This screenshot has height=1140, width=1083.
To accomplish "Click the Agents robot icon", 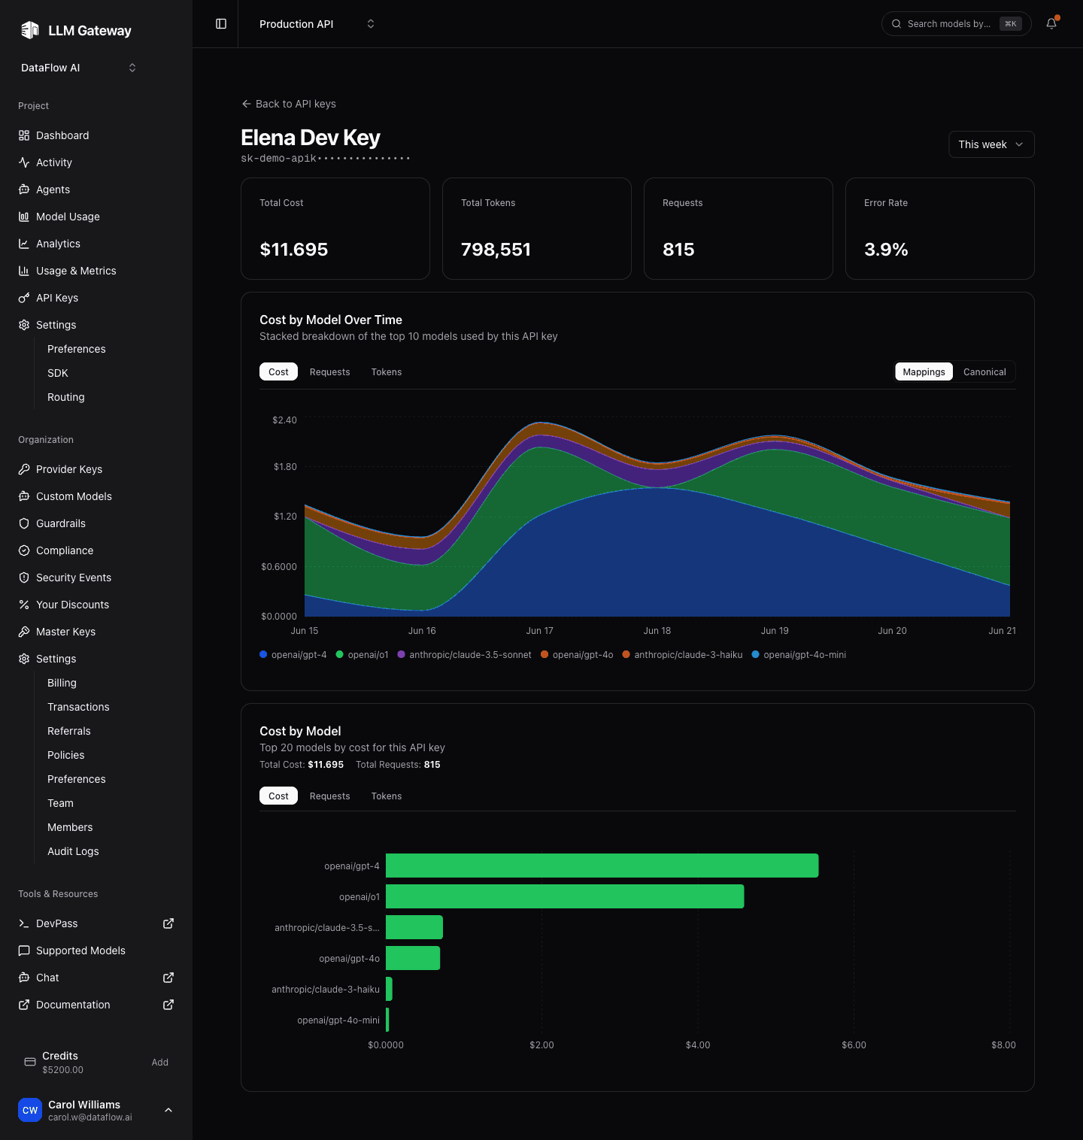I will 24,189.
